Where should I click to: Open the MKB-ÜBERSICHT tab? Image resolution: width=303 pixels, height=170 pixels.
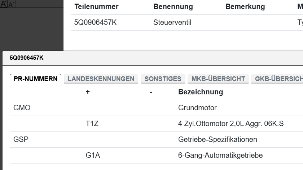pos(218,79)
